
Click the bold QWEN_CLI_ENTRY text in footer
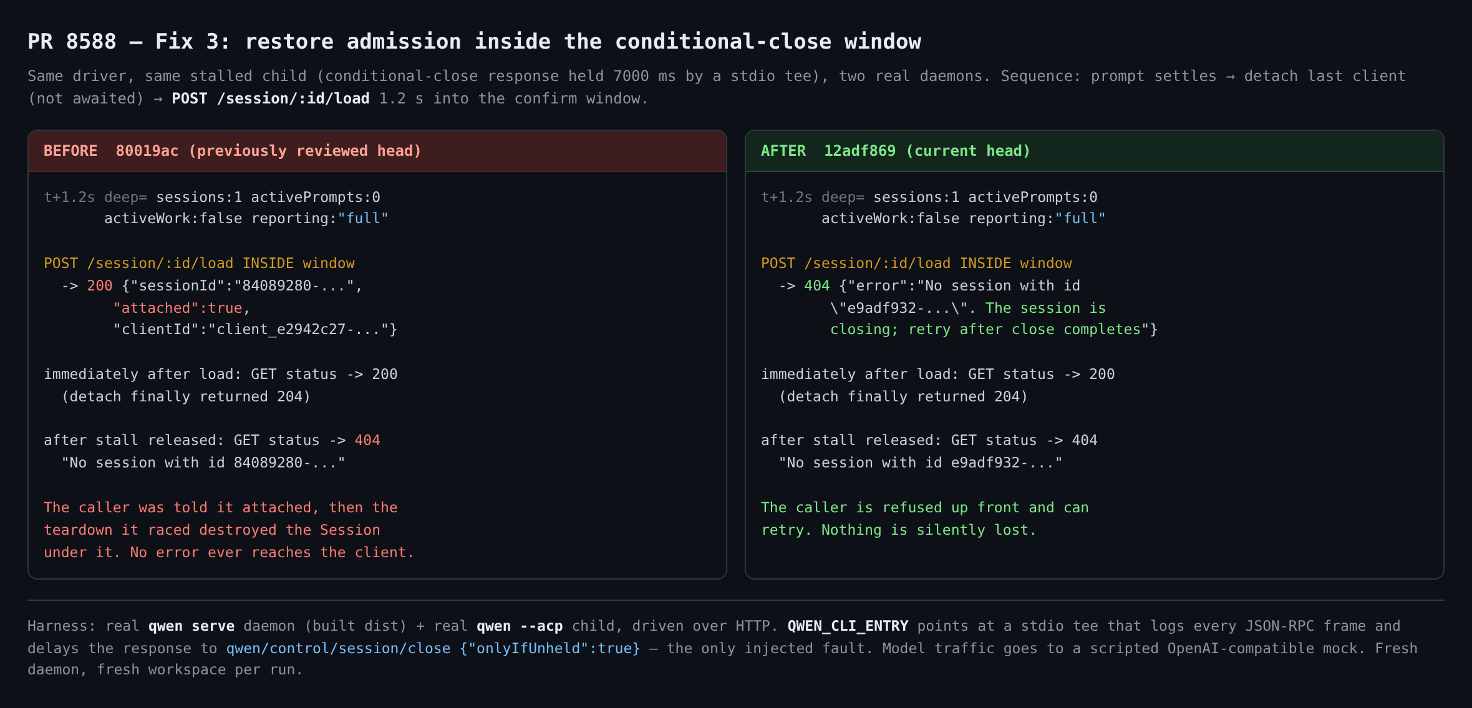tap(848, 626)
